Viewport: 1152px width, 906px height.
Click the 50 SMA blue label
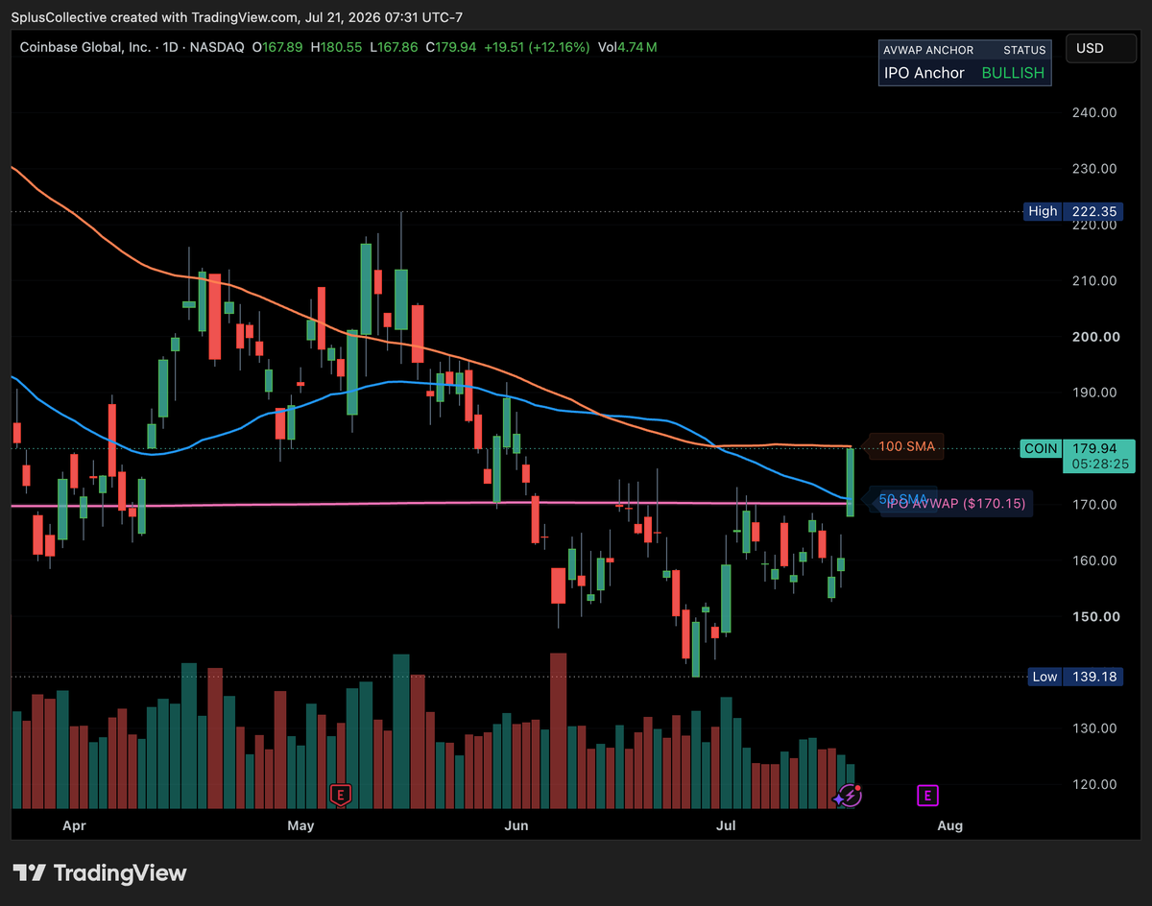click(903, 498)
